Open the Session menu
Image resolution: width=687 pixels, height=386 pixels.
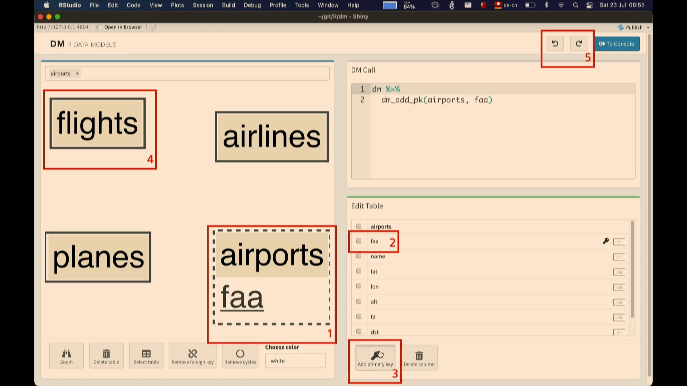tap(203, 5)
